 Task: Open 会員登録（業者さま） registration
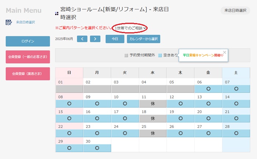coord(28,74)
